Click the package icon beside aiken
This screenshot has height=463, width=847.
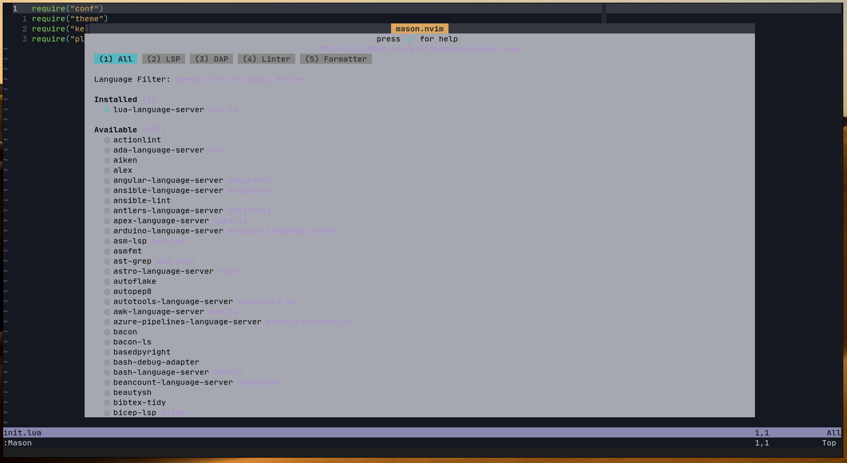pos(107,161)
